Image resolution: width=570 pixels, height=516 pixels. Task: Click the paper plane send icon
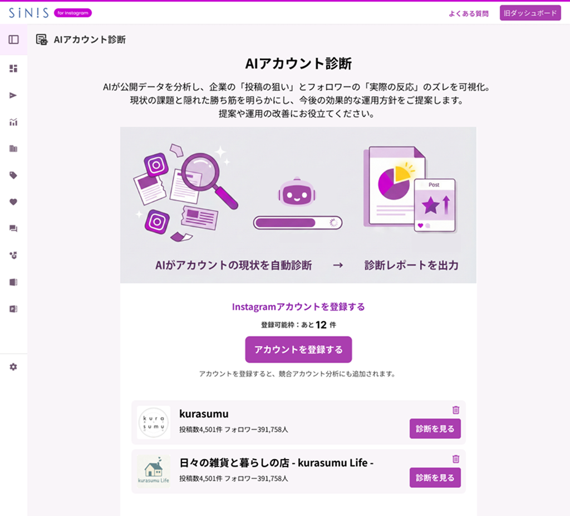[13, 95]
